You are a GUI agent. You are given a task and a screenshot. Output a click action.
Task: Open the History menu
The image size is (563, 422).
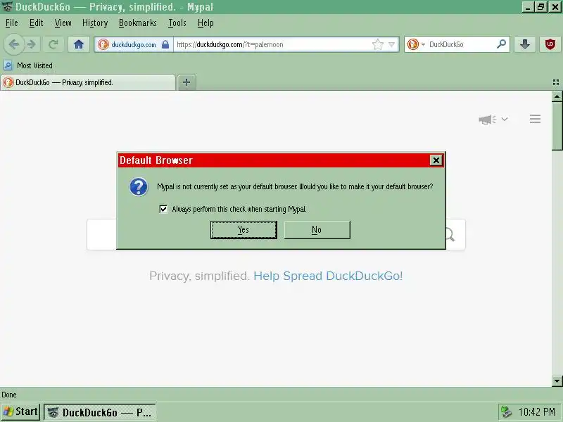[x=95, y=23]
